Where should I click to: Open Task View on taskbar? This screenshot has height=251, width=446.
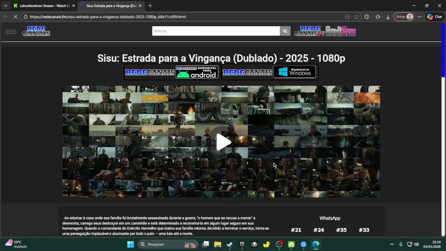pyautogui.click(x=206, y=244)
